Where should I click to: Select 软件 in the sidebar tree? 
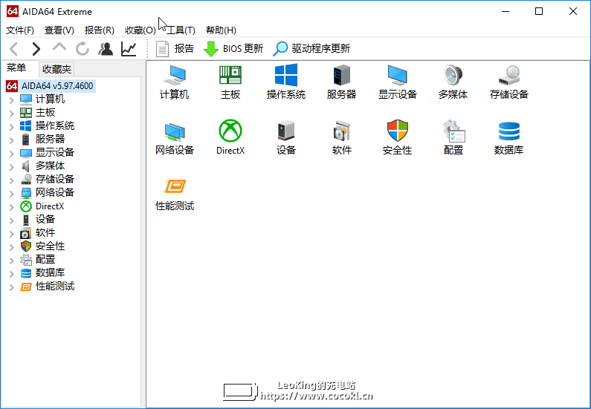click(x=45, y=232)
